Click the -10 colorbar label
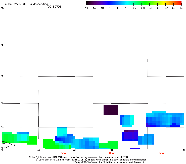The image size is (186, 164). click(x=101, y=8)
